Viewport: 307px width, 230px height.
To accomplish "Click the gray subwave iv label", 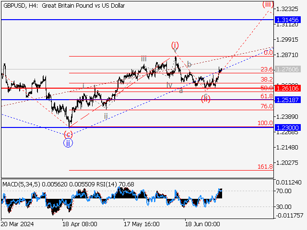I will [x=169, y=85].
